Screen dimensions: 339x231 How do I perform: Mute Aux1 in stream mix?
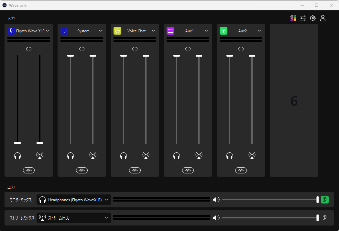point(199,156)
